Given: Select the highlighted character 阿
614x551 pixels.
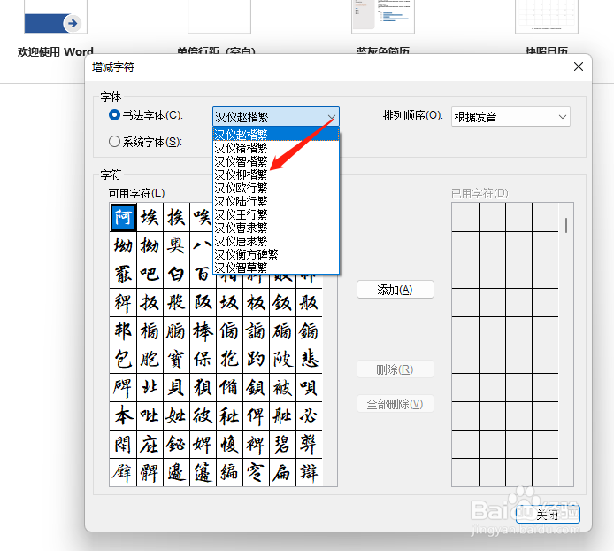Looking at the screenshot, I should 123,217.
